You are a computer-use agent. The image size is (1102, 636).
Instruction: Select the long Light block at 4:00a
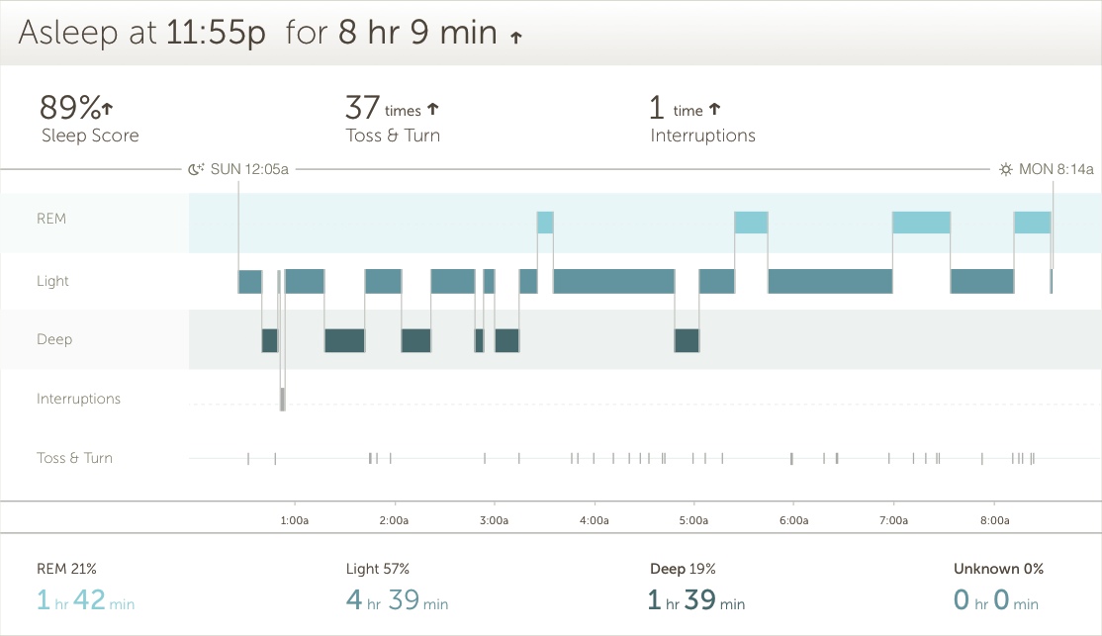pos(613,281)
